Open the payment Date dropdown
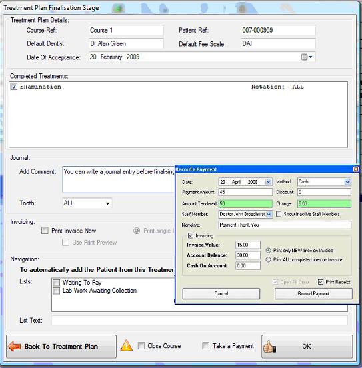This screenshot has width=362, height=368. (x=268, y=181)
